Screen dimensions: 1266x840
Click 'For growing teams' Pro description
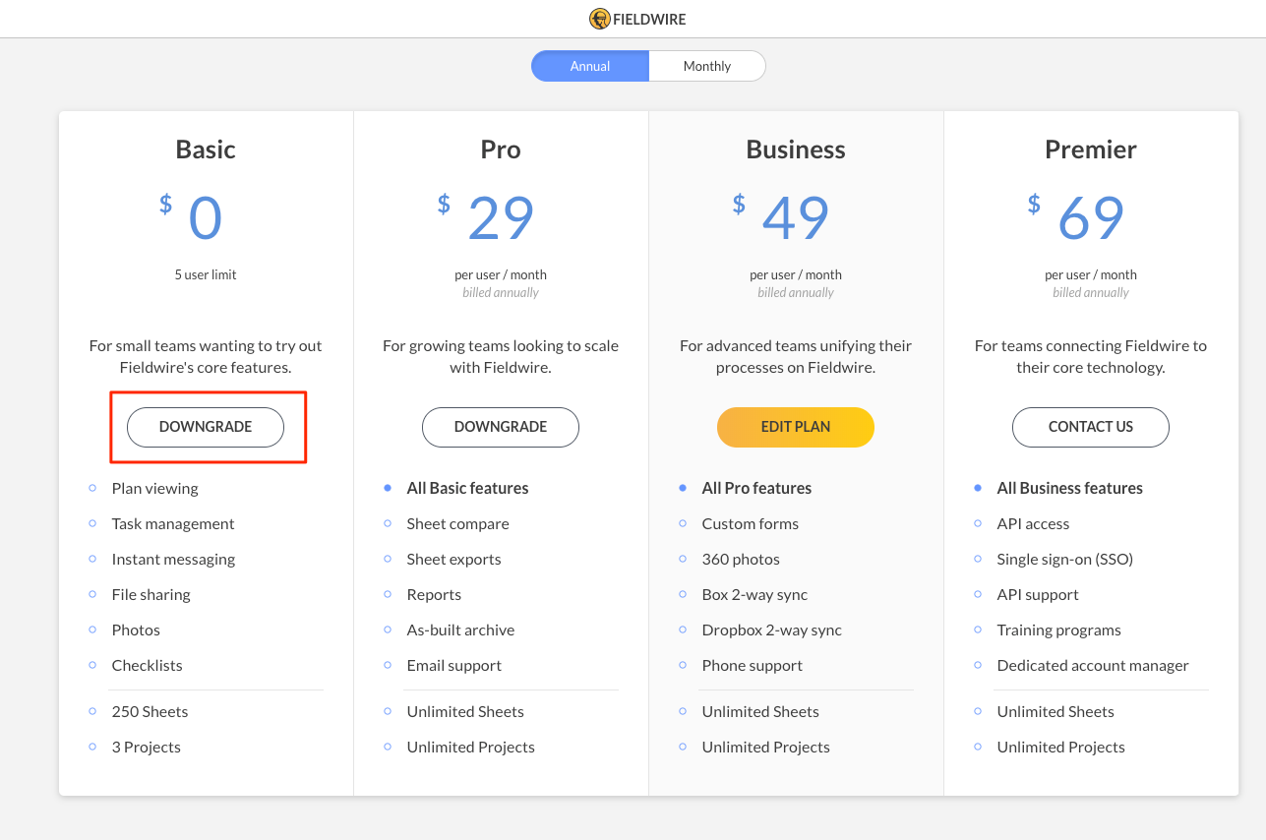(x=501, y=356)
